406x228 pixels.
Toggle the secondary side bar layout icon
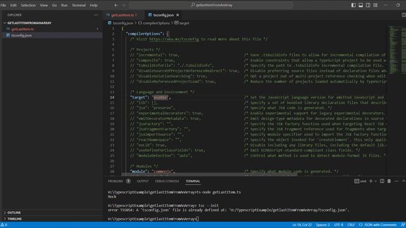click(368, 5)
